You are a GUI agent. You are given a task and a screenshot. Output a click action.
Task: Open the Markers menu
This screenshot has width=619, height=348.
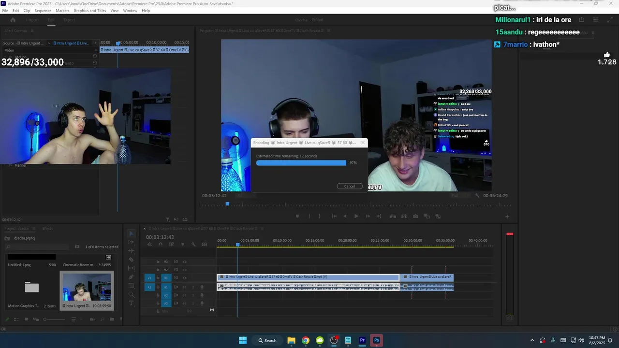coord(62,11)
